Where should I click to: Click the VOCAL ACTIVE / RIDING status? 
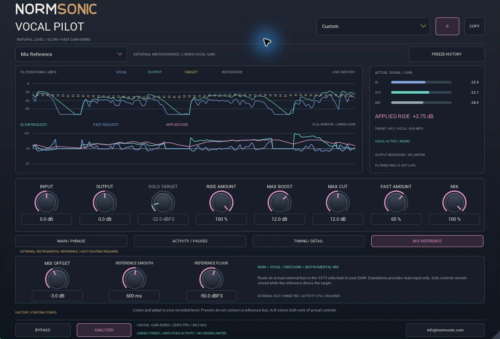click(x=392, y=141)
